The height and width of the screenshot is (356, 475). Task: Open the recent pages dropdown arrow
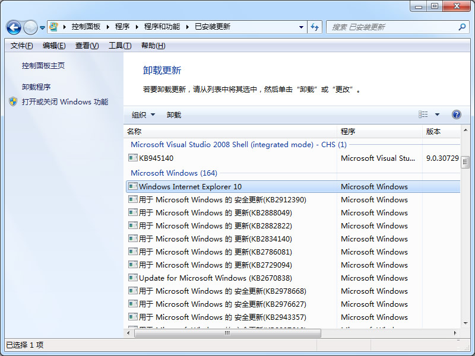tap(42, 28)
